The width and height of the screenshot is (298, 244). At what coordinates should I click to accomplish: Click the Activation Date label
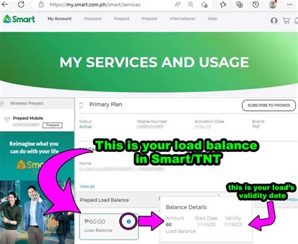tap(209, 122)
